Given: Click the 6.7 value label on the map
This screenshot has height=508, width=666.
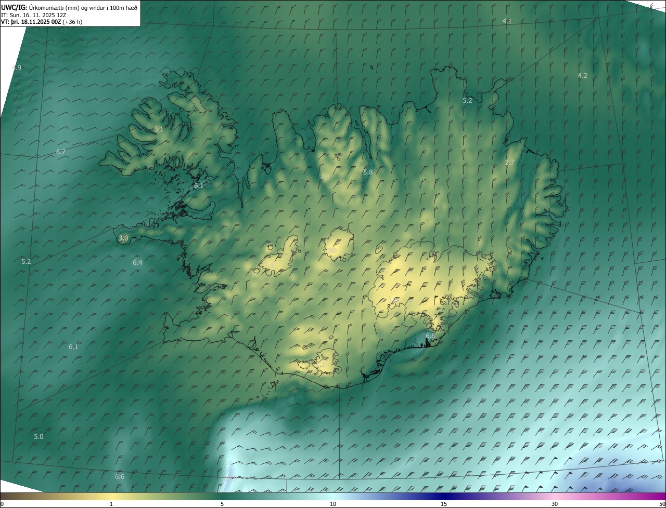Looking at the screenshot, I should coord(61,152).
